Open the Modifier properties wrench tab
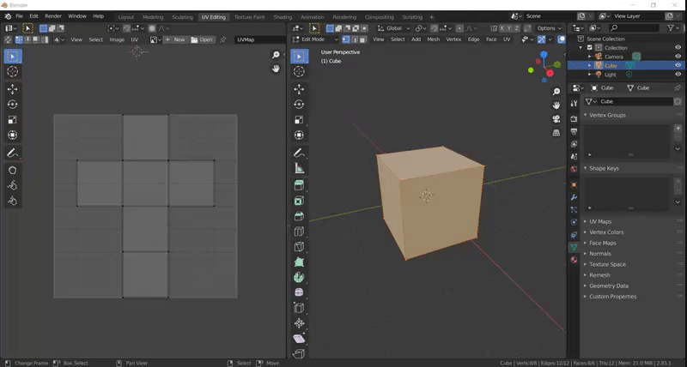The image size is (687, 367). point(574,196)
